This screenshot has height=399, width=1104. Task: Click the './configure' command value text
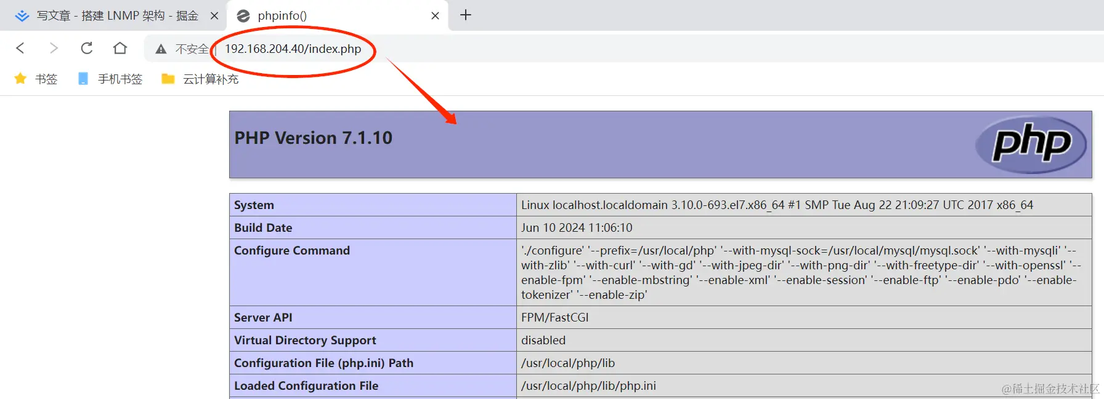(801, 272)
